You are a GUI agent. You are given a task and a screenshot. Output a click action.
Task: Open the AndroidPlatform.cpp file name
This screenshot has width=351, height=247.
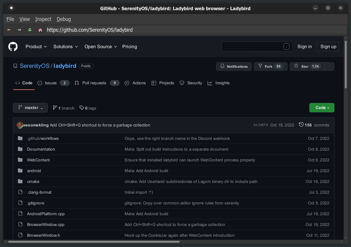click(46, 214)
